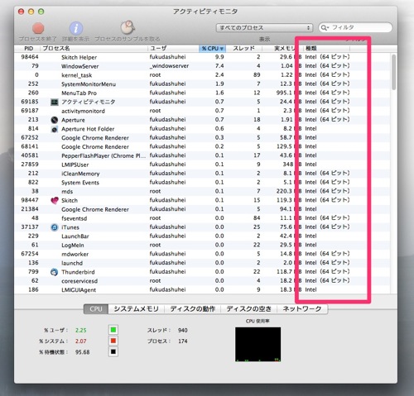Click inside the フィルタ search field
The height and width of the screenshot is (396, 414).
pos(355,27)
